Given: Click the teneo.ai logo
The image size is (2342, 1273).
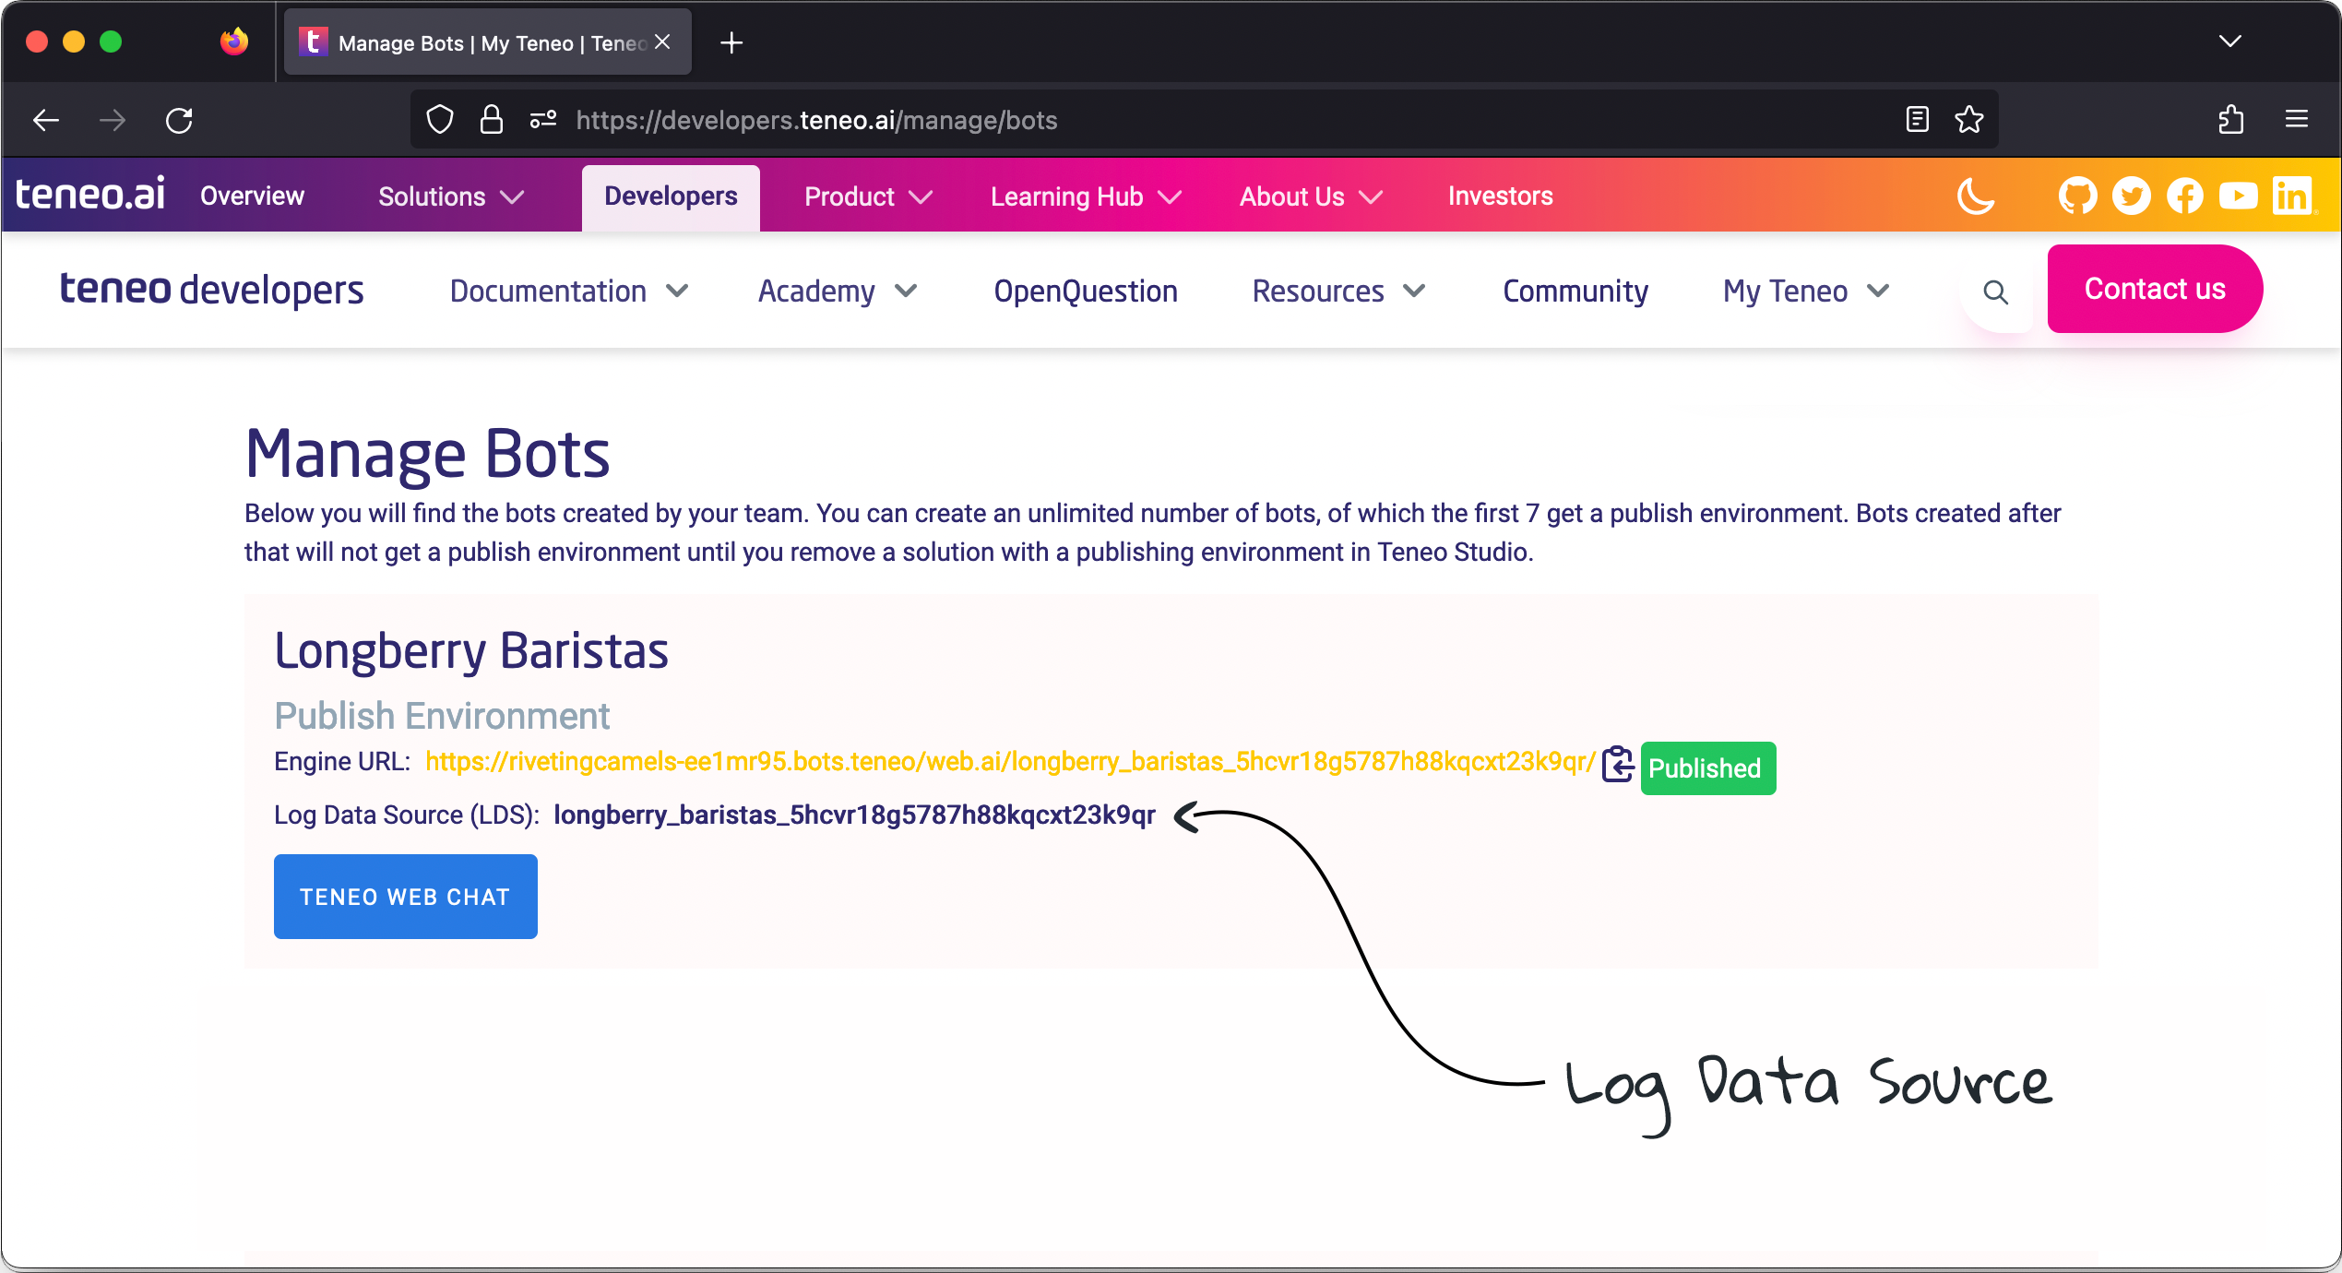Looking at the screenshot, I should (x=89, y=194).
